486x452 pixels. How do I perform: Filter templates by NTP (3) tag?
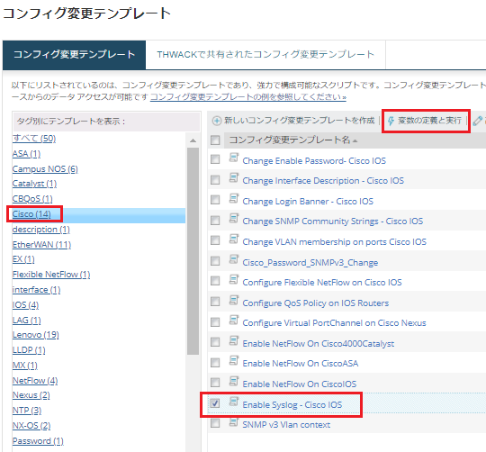pos(27,411)
